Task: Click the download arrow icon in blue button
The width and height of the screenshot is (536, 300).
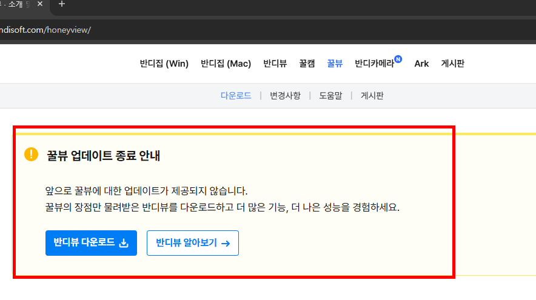Action: coord(124,243)
